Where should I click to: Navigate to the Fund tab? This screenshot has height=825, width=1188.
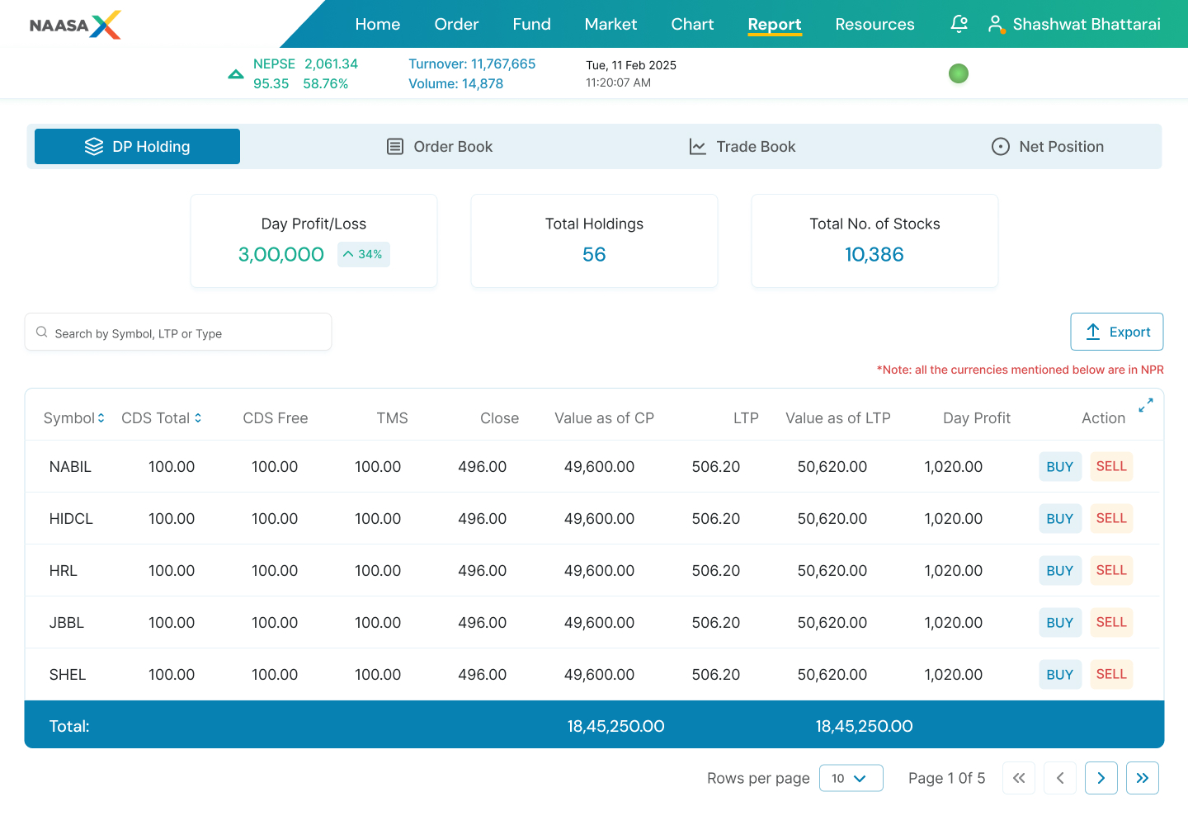pos(531,24)
